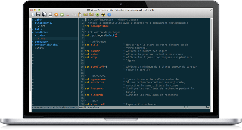Undo last change with orange arrow
Screen dimensions: 242x130
pos(56,15)
